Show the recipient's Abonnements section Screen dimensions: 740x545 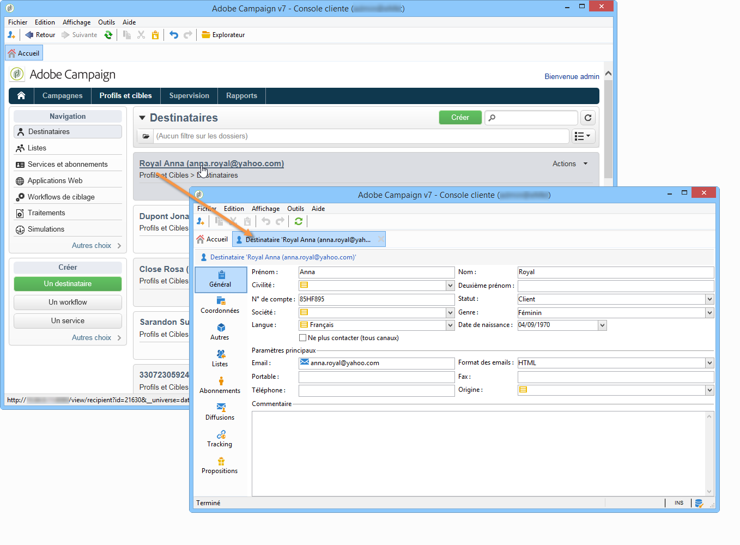click(220, 386)
